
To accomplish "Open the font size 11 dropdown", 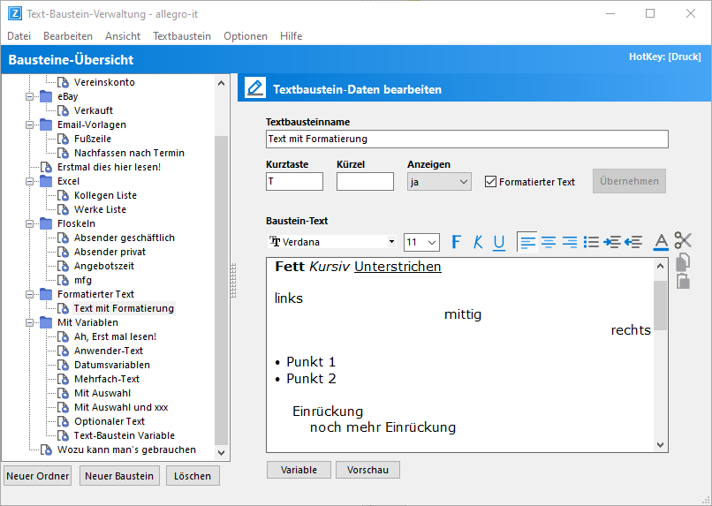I will tap(431, 242).
